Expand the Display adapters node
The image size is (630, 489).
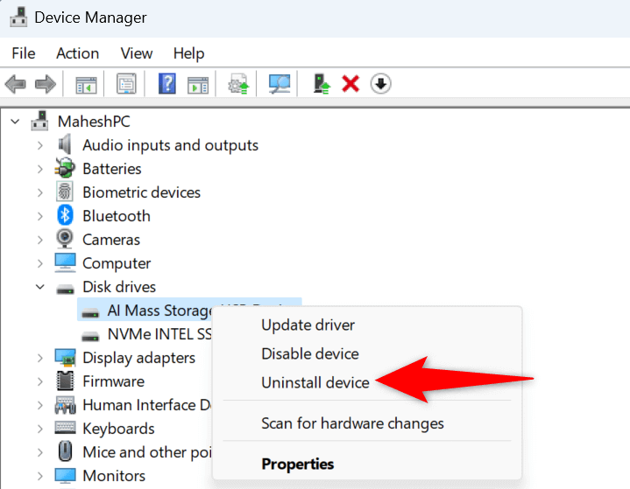[40, 358]
